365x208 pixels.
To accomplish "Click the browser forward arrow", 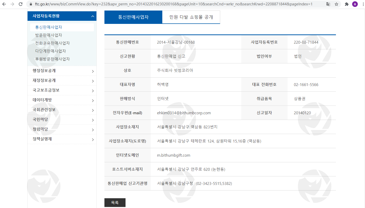I will pos(12,4).
